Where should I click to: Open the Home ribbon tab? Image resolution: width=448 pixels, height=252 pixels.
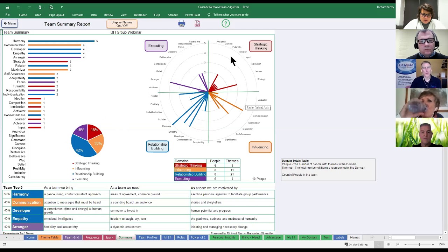pyautogui.click(x=23, y=15)
